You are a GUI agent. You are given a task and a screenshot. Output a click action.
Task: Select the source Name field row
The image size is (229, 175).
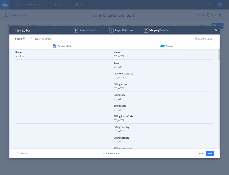pyautogui.click(x=64, y=54)
